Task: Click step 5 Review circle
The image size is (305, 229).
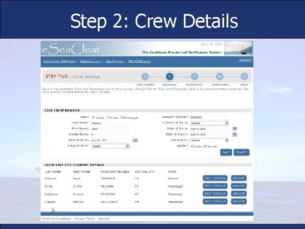Action: [x=244, y=76]
